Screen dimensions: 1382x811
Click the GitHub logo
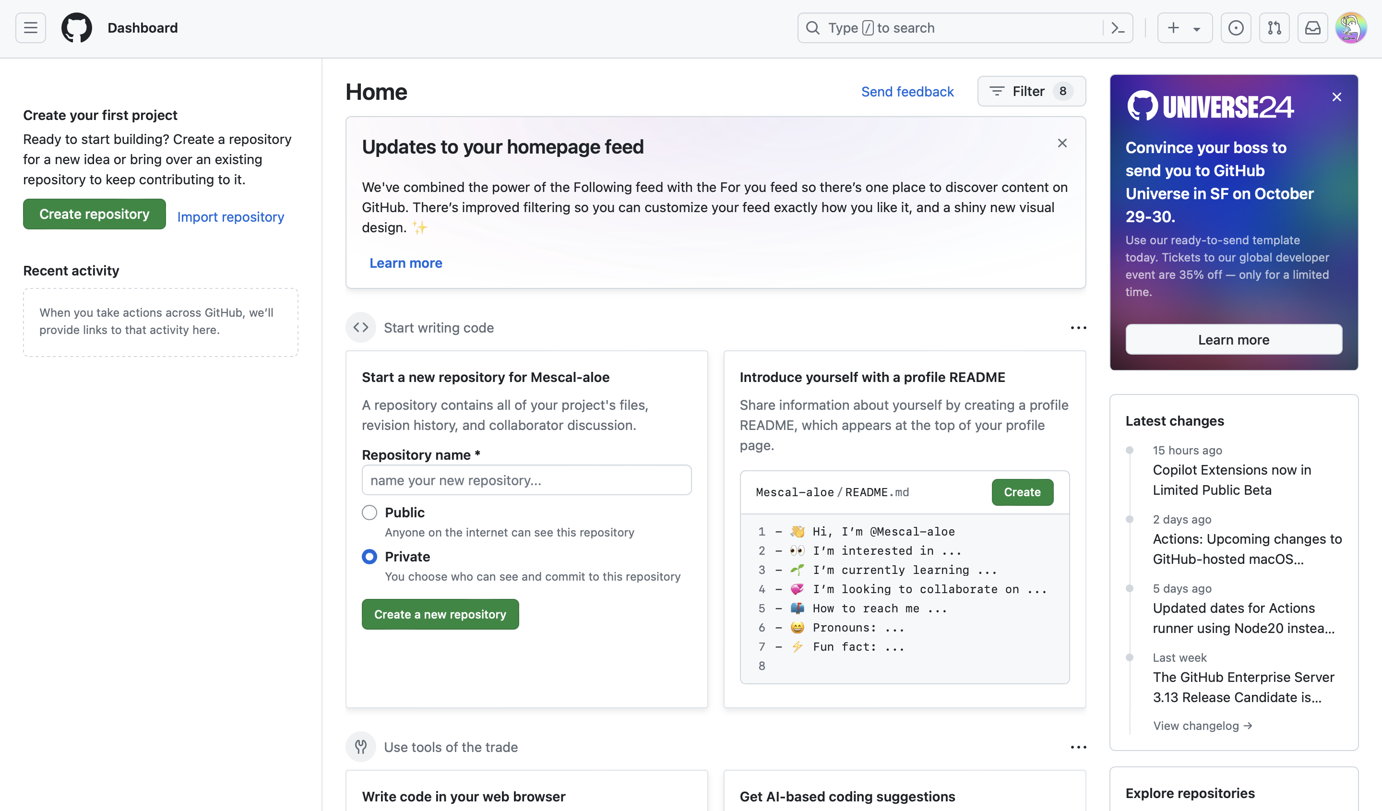(x=76, y=27)
